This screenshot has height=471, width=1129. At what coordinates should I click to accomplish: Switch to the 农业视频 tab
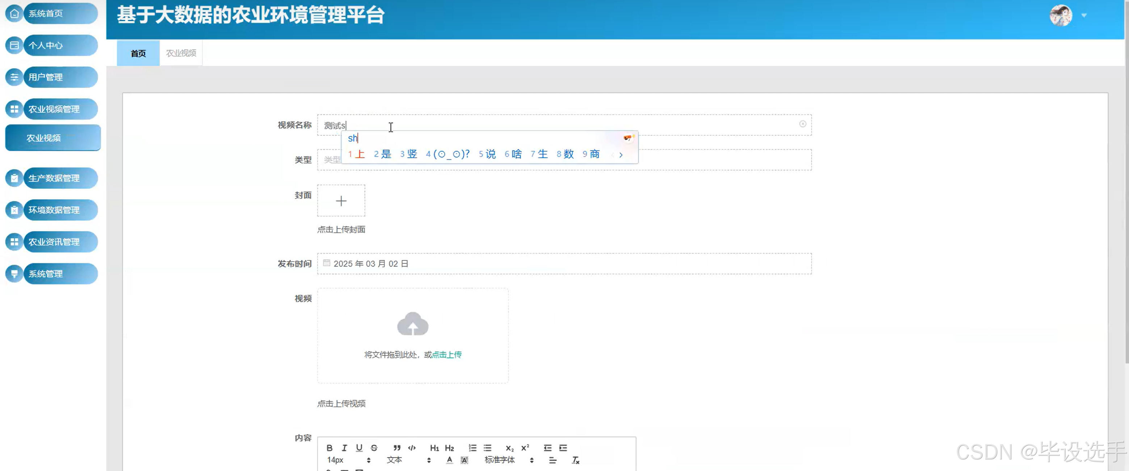pos(181,52)
